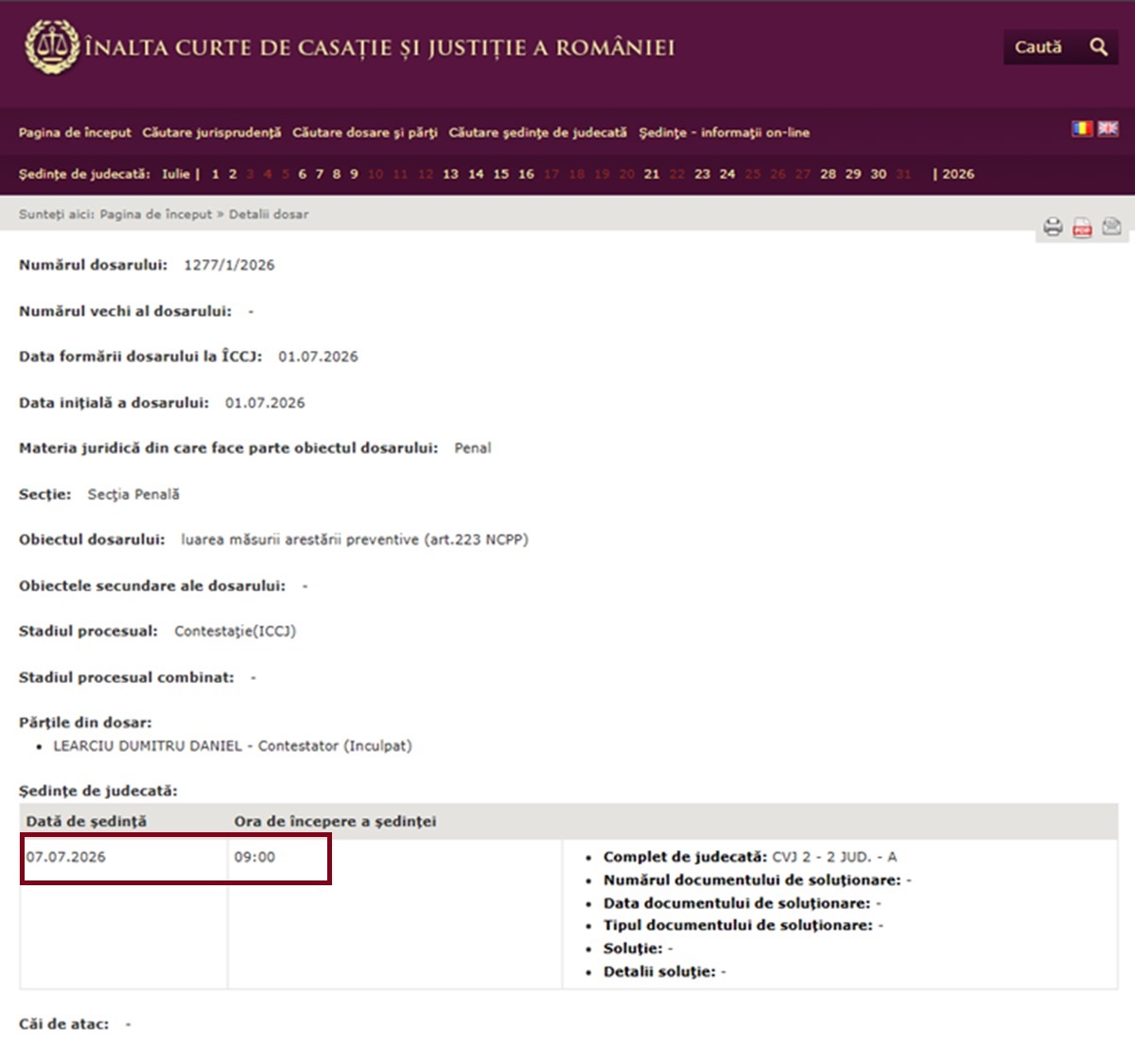Image resolution: width=1135 pixels, height=1046 pixels.
Task: Select hearing day 29 in calendar strip
Action: 853,174
